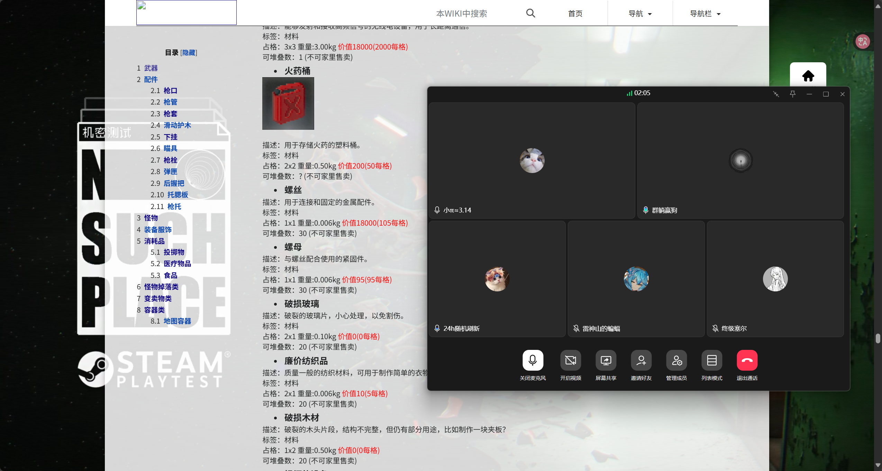Open 枪栓 entry in contents
Image resolution: width=882 pixels, height=471 pixels.
171,160
